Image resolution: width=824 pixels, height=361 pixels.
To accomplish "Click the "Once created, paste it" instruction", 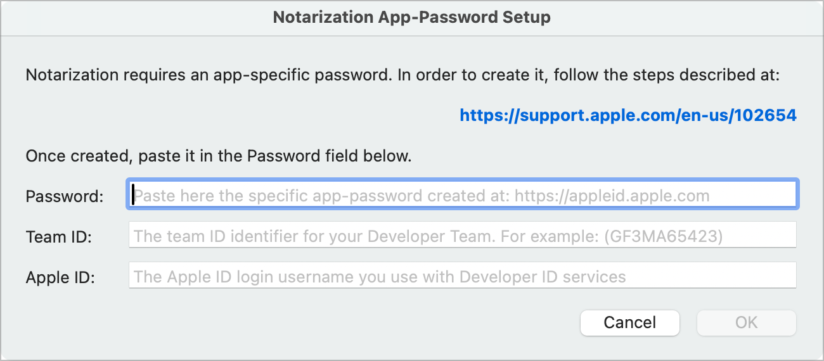I will [218, 156].
